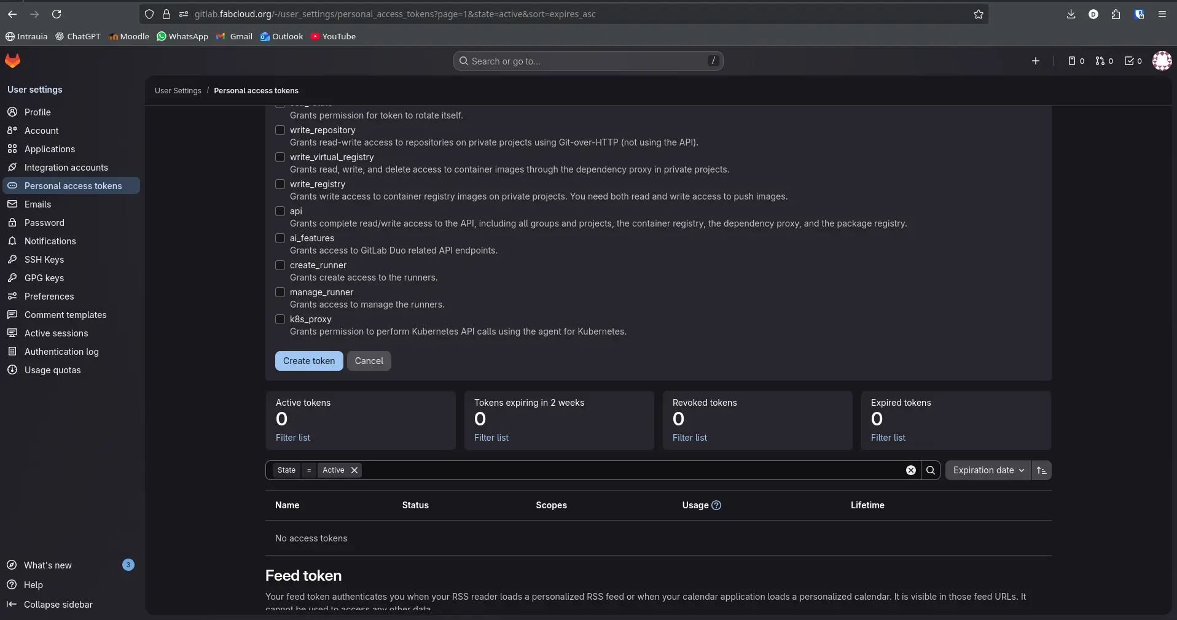This screenshot has width=1177, height=620.
Task: Open Active sessions from the sidebar
Action: (55, 333)
